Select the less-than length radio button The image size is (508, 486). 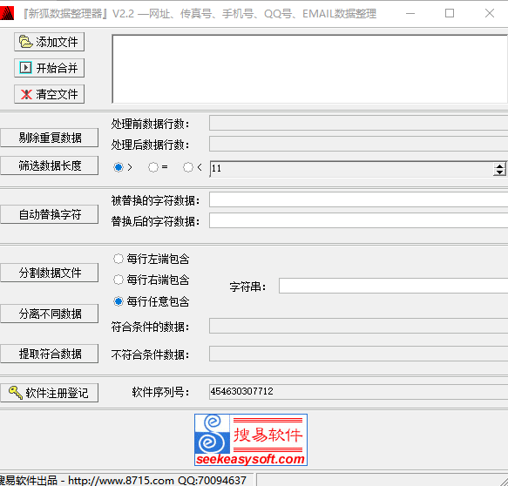[x=188, y=167]
